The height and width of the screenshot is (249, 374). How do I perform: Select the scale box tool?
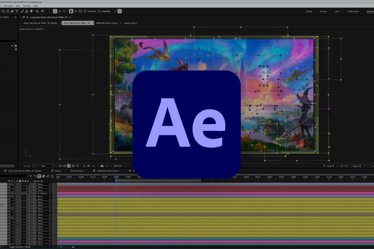click(x=80, y=11)
